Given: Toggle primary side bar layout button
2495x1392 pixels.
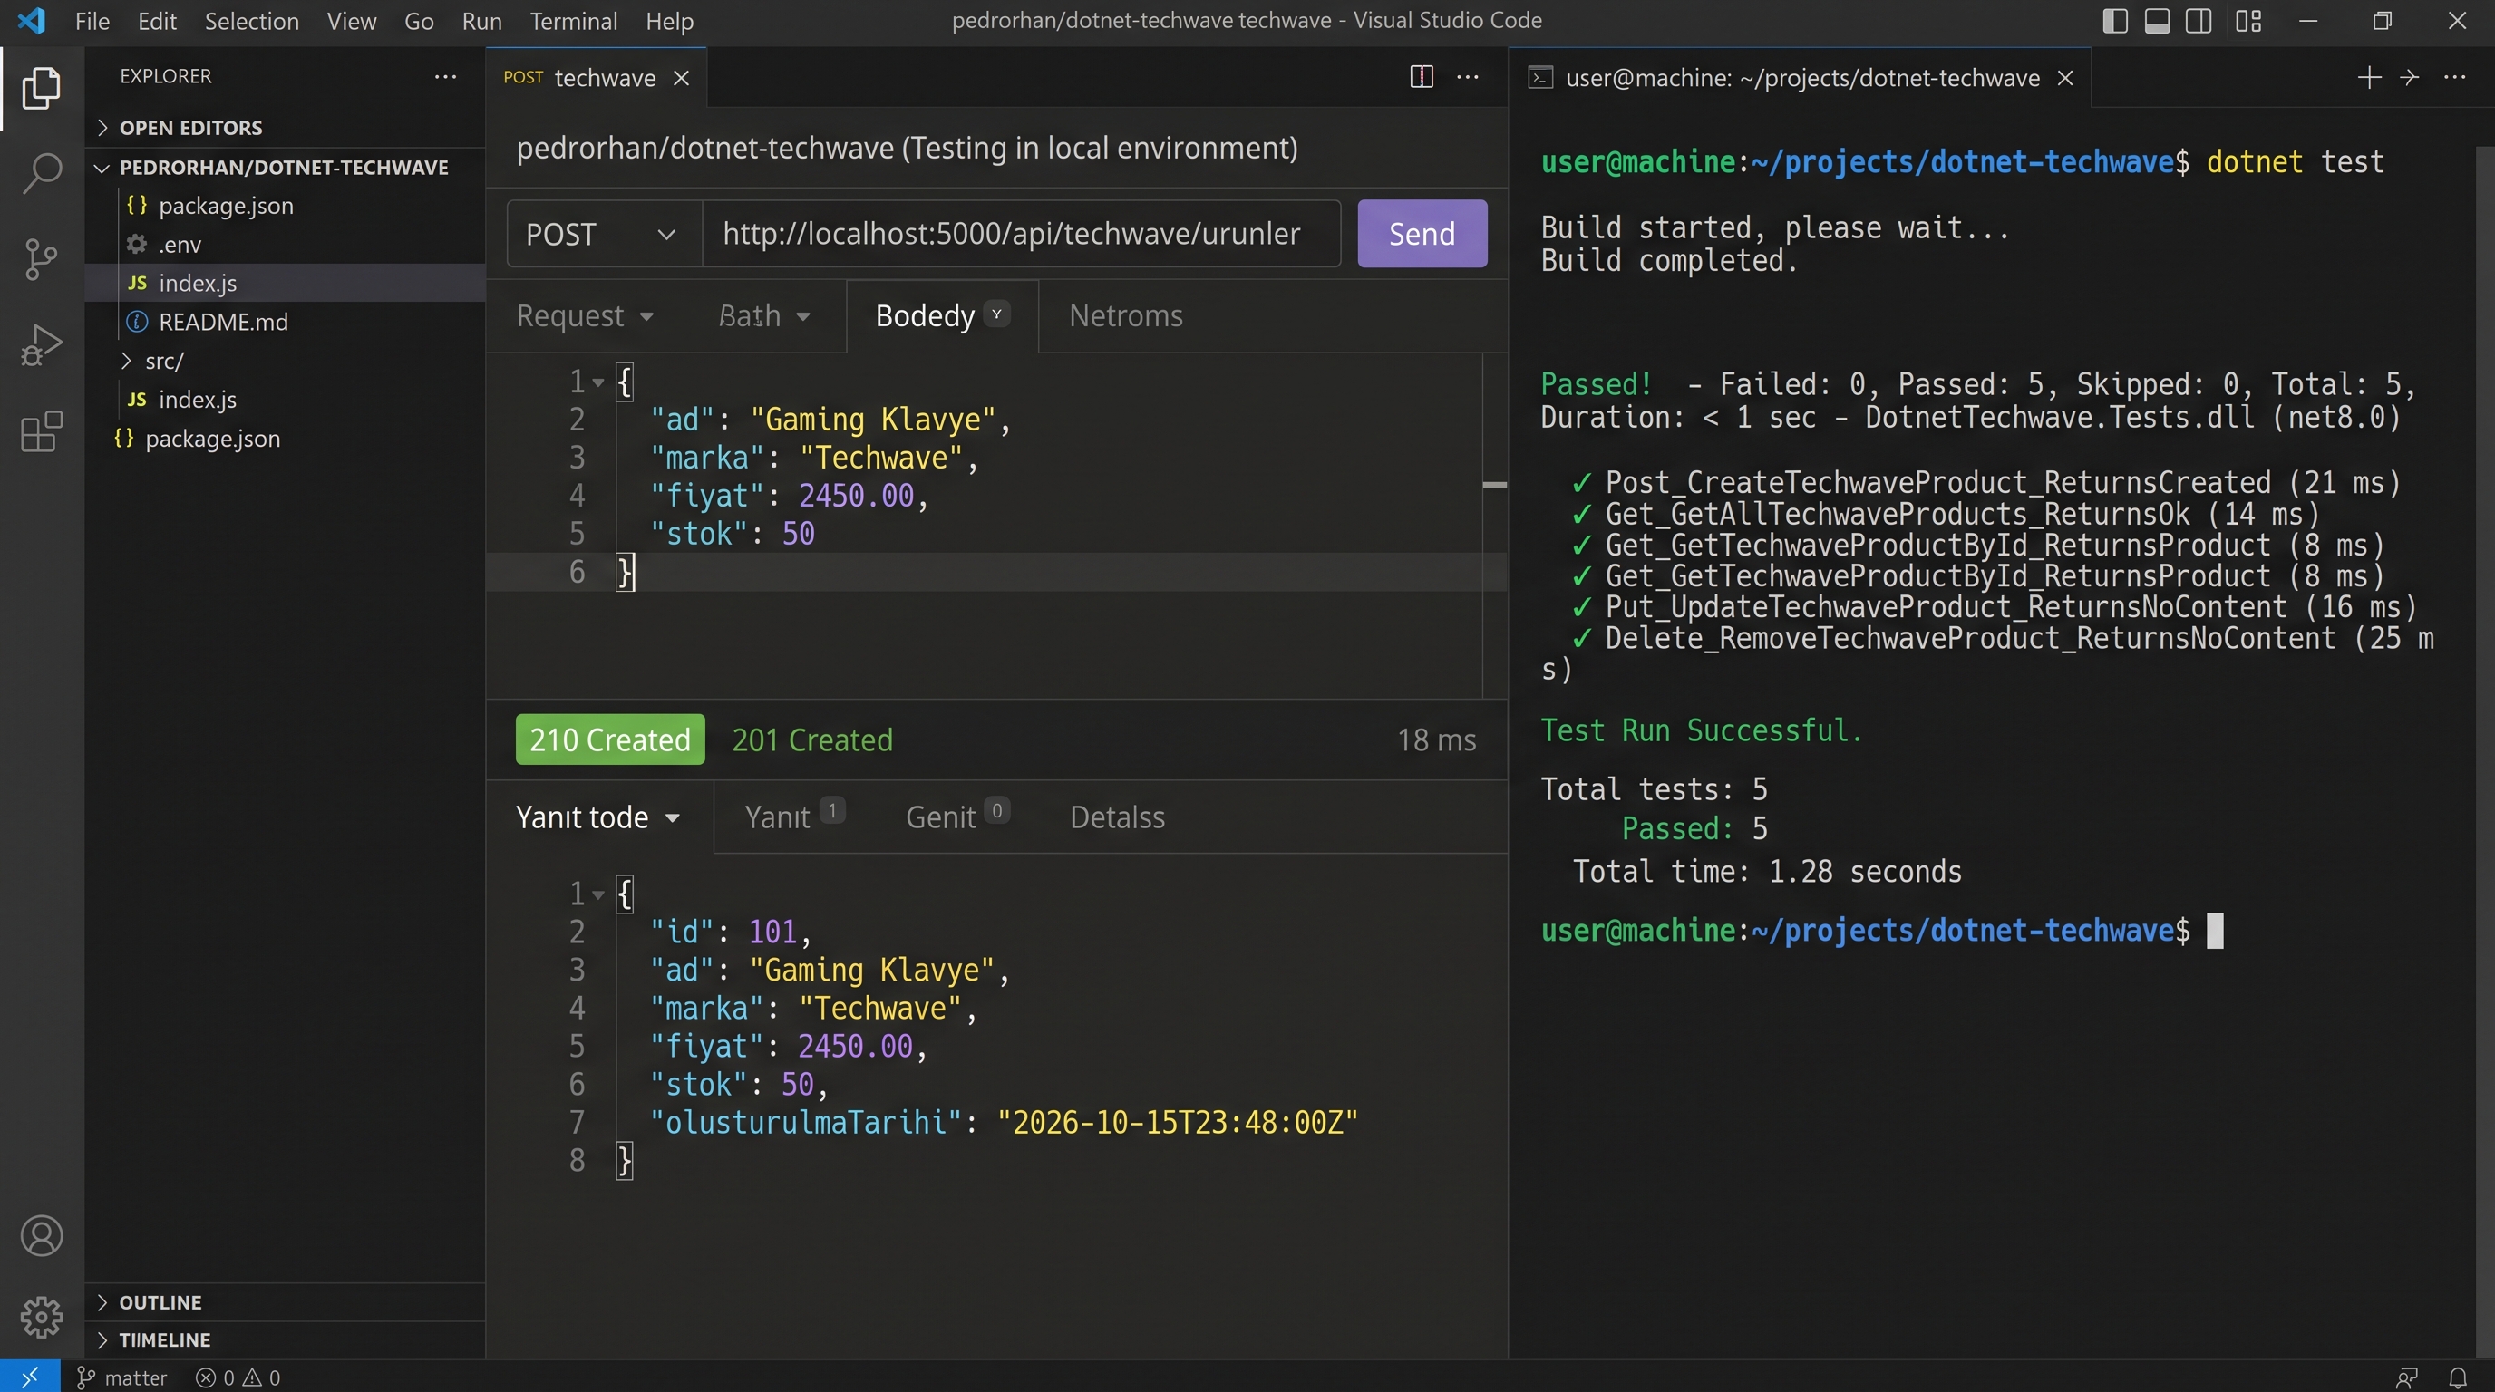Looking at the screenshot, I should coord(2115,20).
